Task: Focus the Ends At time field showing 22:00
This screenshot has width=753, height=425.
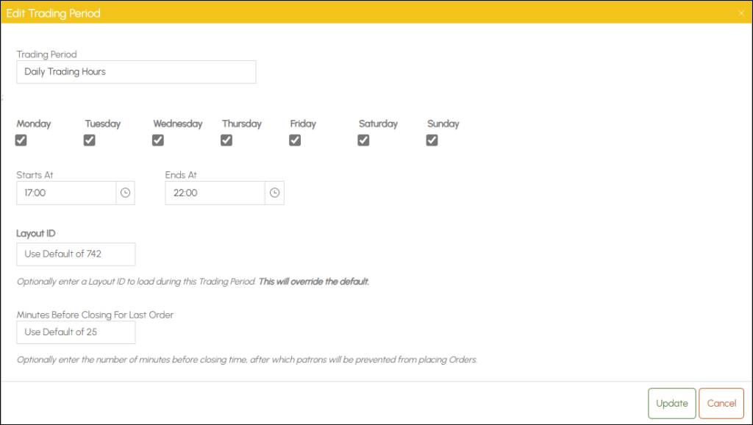Action: tap(214, 193)
